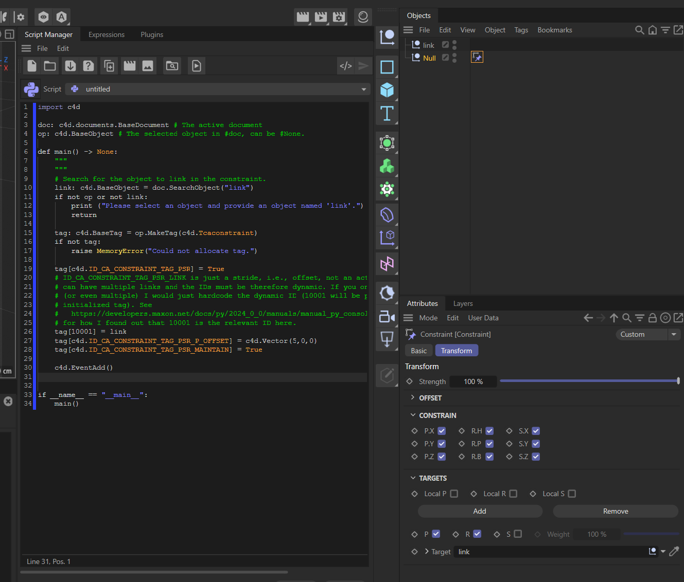Click the run script document icon
The image size is (684, 582).
click(x=197, y=66)
